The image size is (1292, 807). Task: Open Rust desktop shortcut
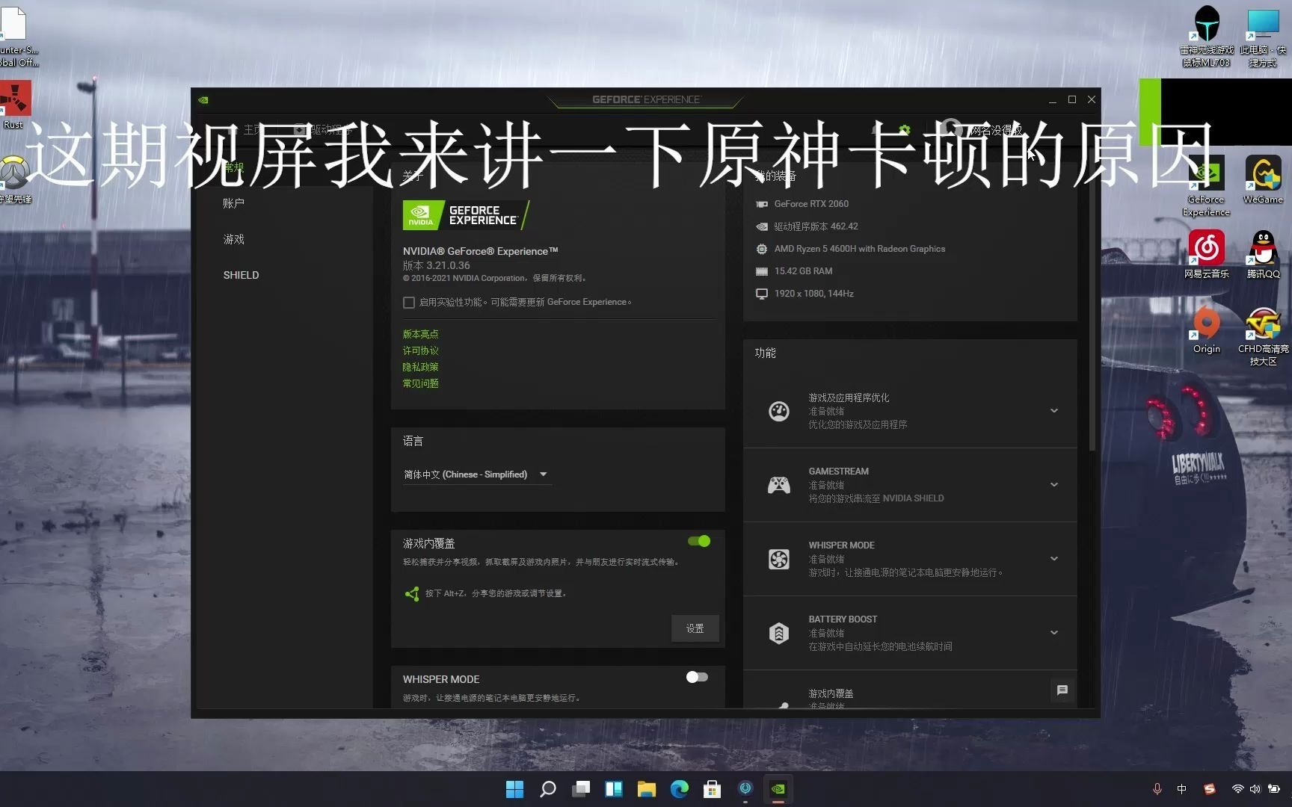14,103
